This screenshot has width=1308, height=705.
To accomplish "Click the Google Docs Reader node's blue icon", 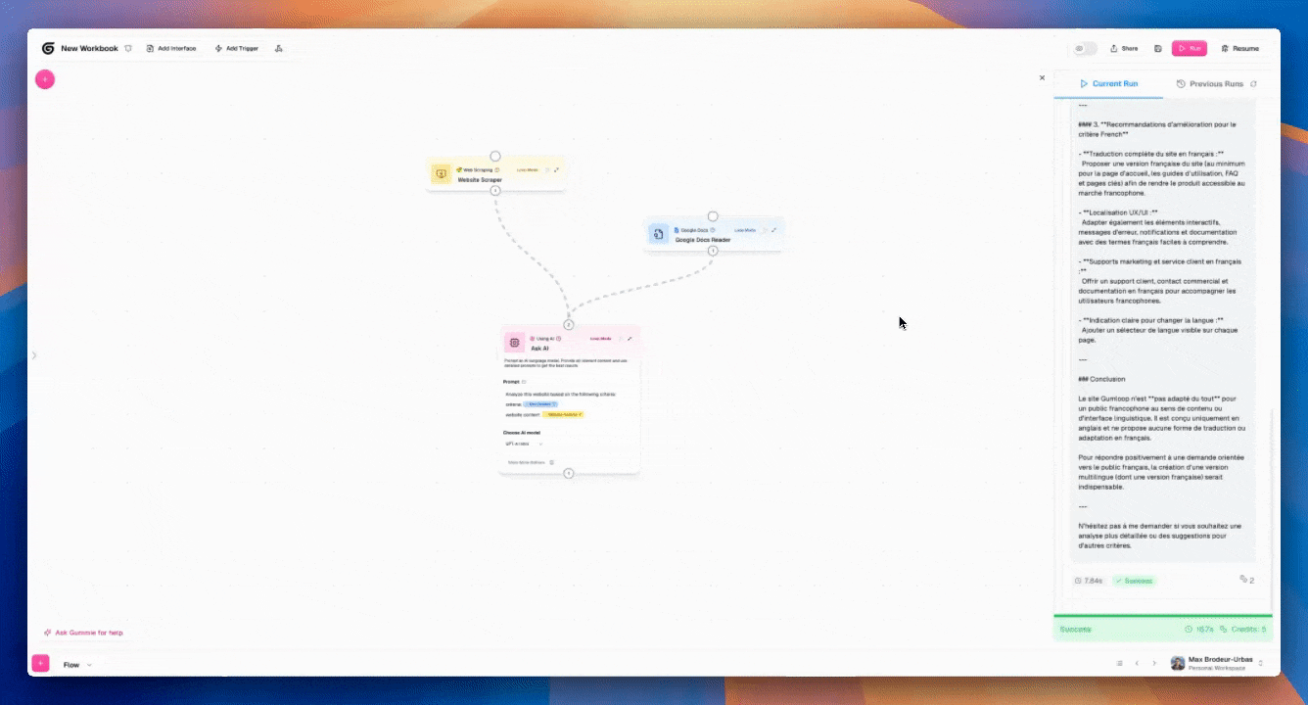I will click(x=658, y=234).
